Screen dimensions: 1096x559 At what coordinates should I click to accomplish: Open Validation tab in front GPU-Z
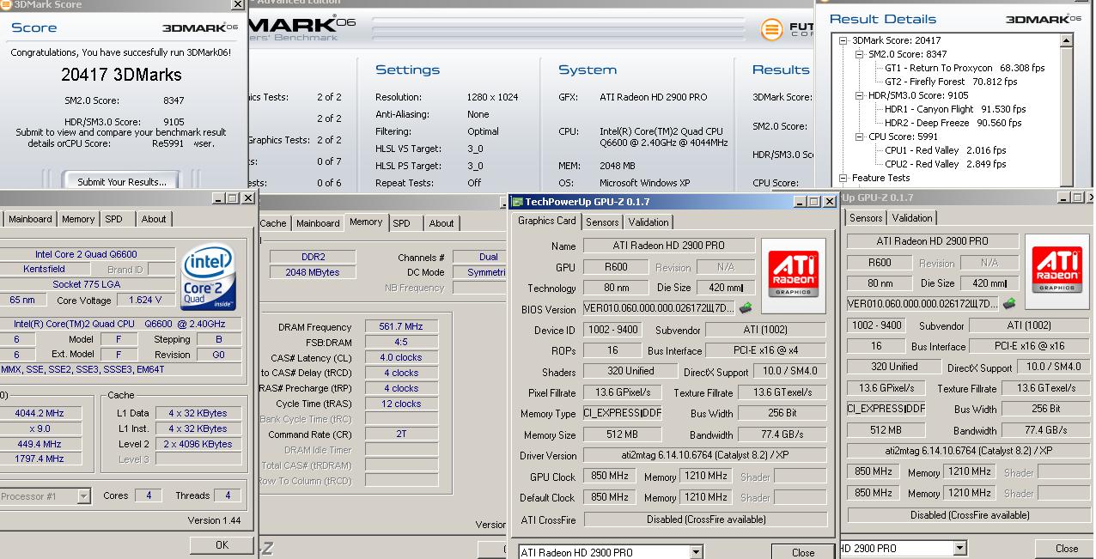pos(648,222)
